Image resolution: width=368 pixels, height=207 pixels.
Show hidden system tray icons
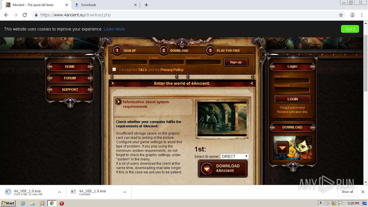coord(321,203)
